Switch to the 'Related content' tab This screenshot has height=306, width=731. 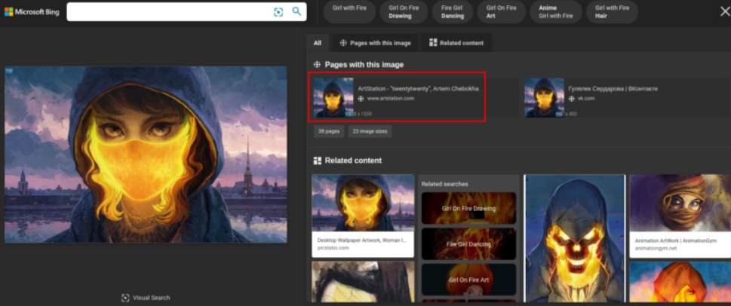point(456,43)
